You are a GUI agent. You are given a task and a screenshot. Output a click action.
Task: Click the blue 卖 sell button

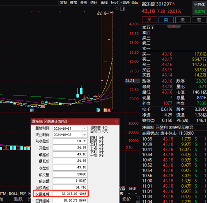pos(166,20)
